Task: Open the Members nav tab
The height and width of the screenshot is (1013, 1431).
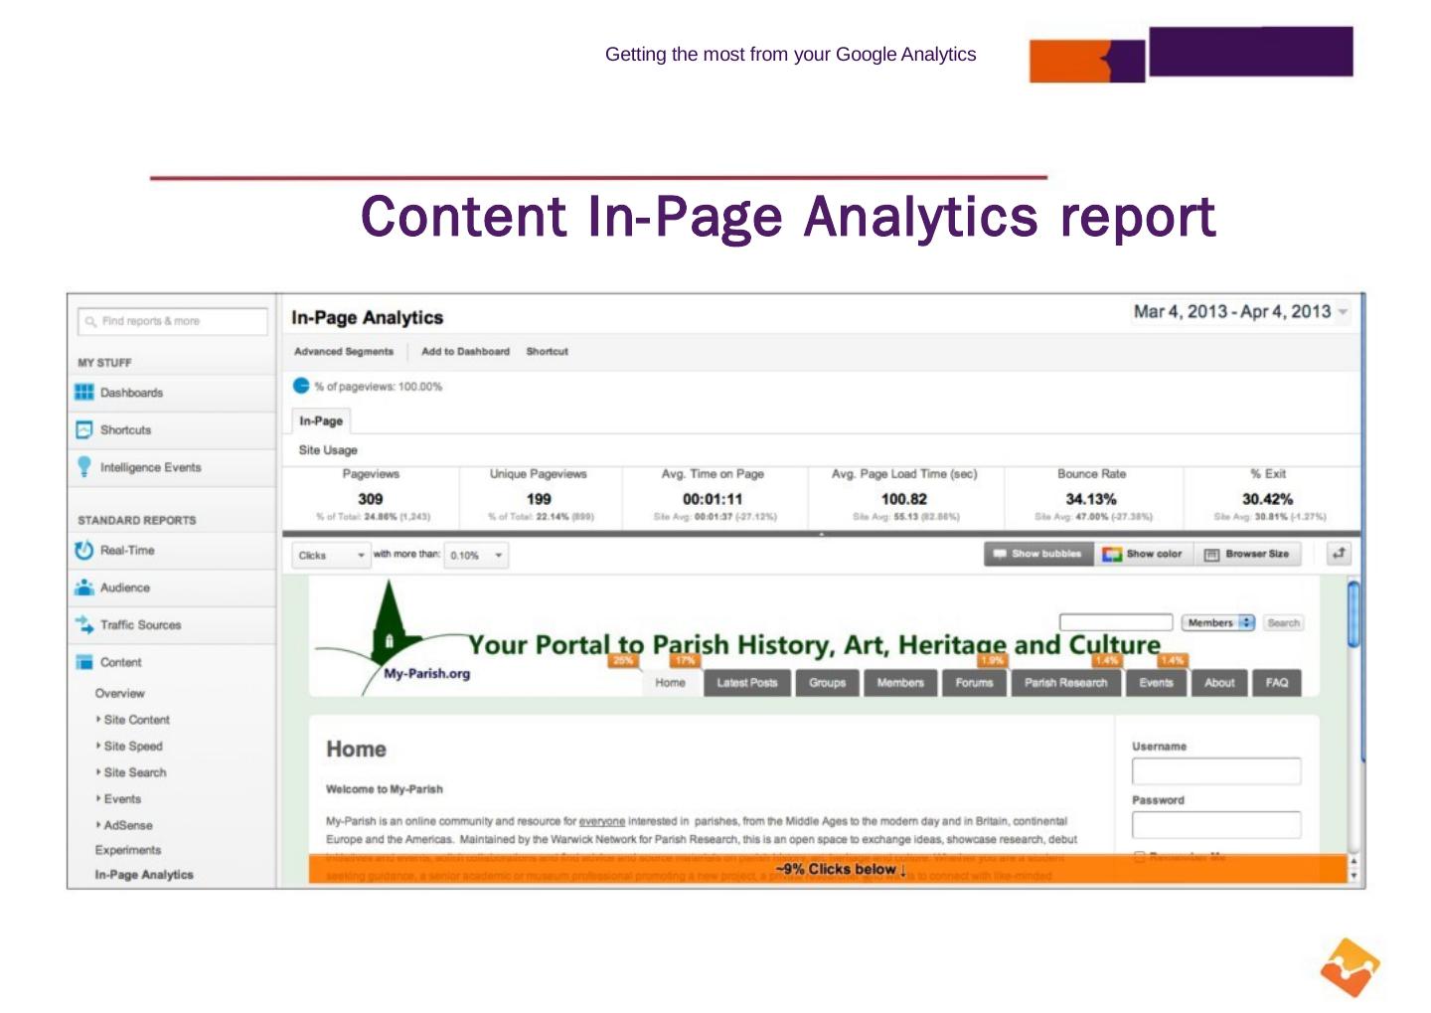Action: click(900, 683)
